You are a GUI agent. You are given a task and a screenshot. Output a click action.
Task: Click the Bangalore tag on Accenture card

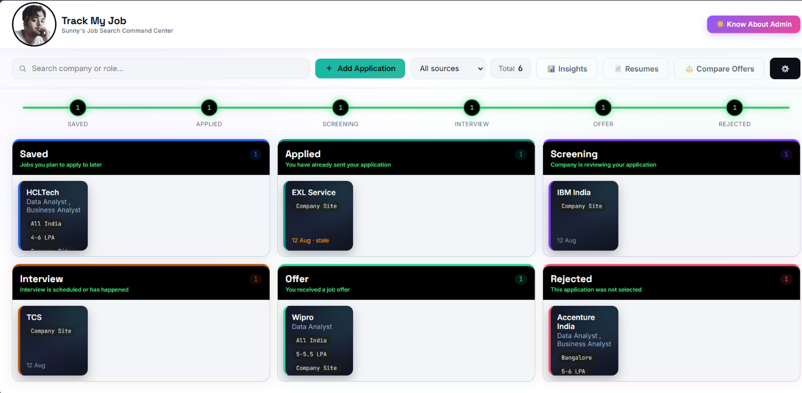click(576, 357)
